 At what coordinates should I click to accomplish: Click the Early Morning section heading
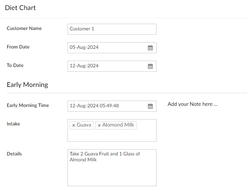tap(27, 85)
